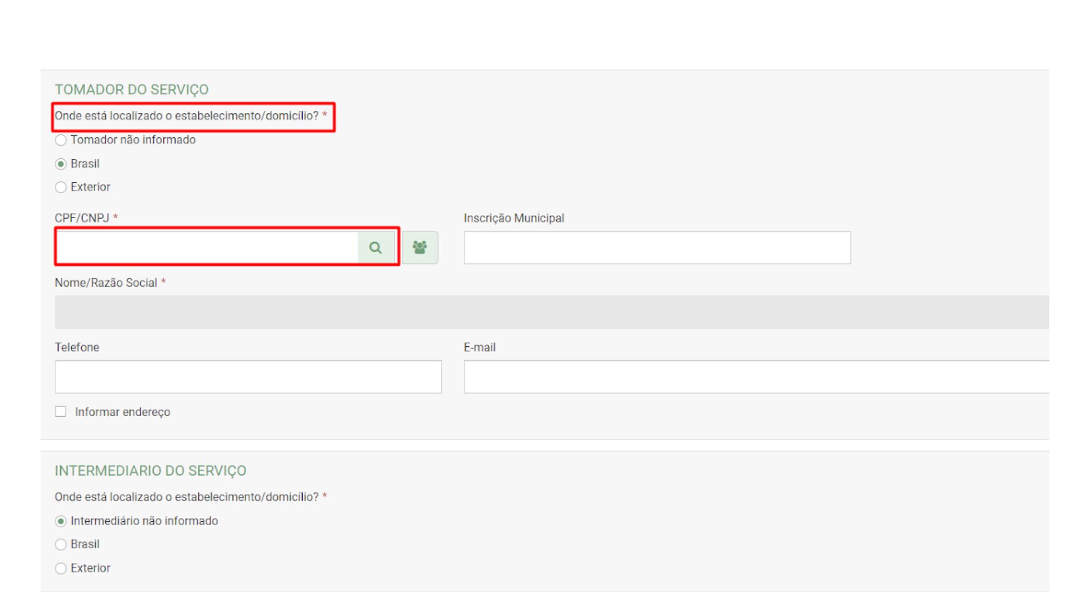The image size is (1082, 608).
Task: Click into the CPF/CNPJ input field
Action: coord(207,248)
